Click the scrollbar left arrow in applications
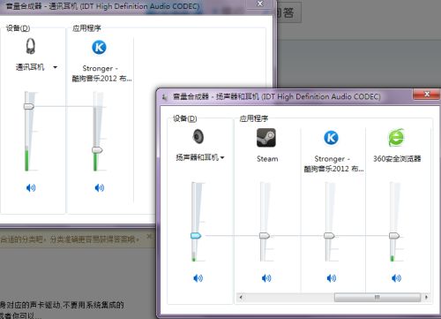Viewport: 441px width, 319px height. (x=241, y=297)
